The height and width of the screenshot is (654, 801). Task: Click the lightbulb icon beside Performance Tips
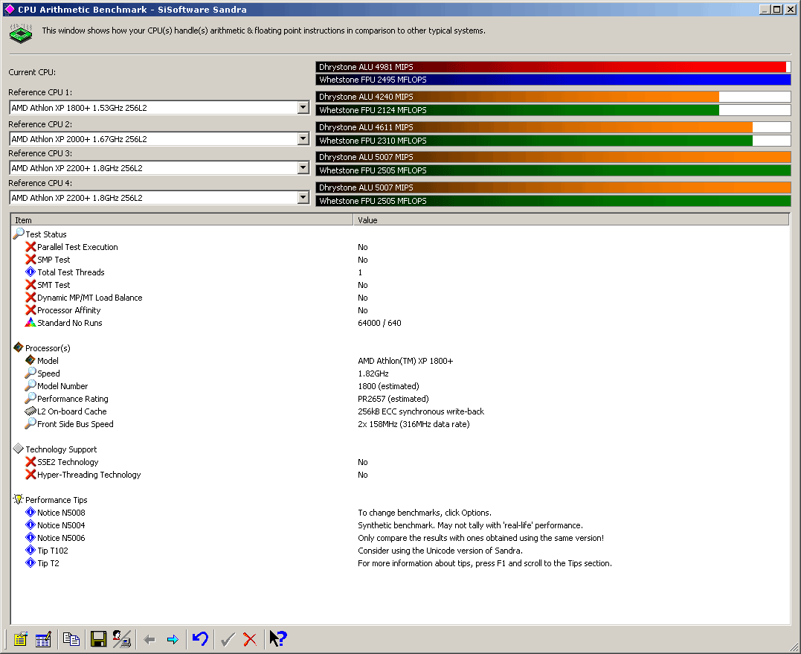[19, 499]
